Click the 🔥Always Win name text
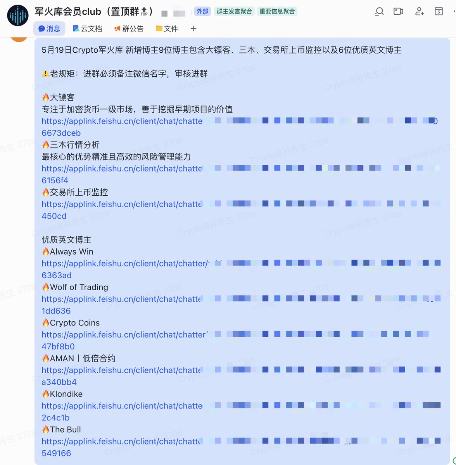456x465 pixels. click(67, 252)
